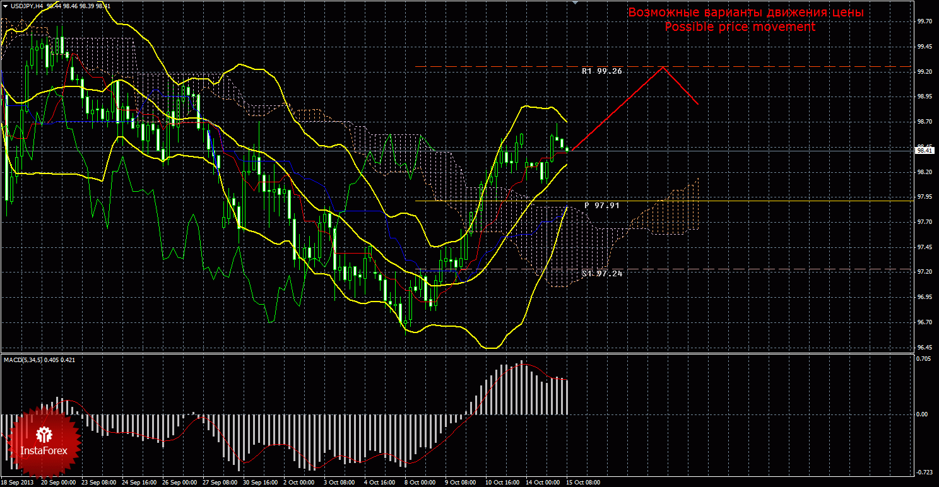Click the 0.705 MACD scale value
939x487 pixels.
tap(924, 359)
